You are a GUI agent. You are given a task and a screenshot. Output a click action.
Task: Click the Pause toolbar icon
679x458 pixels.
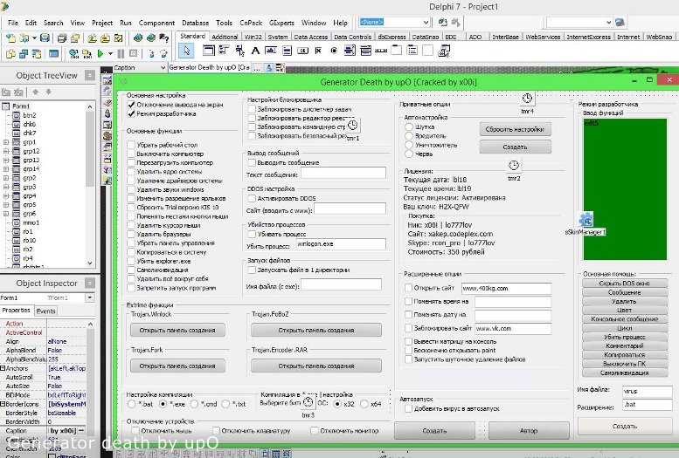click(x=121, y=53)
